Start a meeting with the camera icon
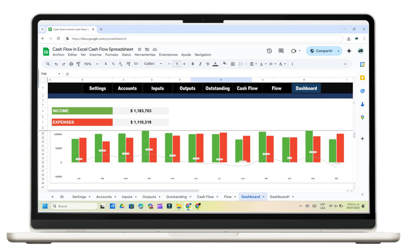 click(x=294, y=51)
